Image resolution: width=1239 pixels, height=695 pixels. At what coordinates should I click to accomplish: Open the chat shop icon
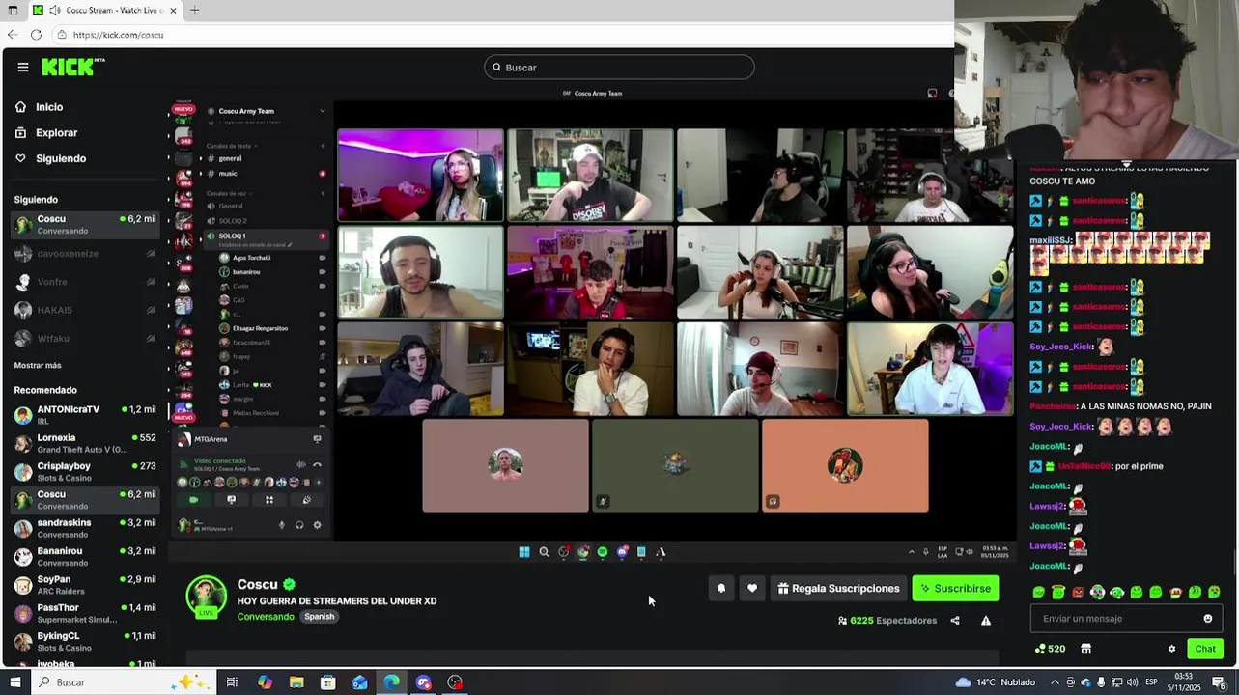[1085, 649]
